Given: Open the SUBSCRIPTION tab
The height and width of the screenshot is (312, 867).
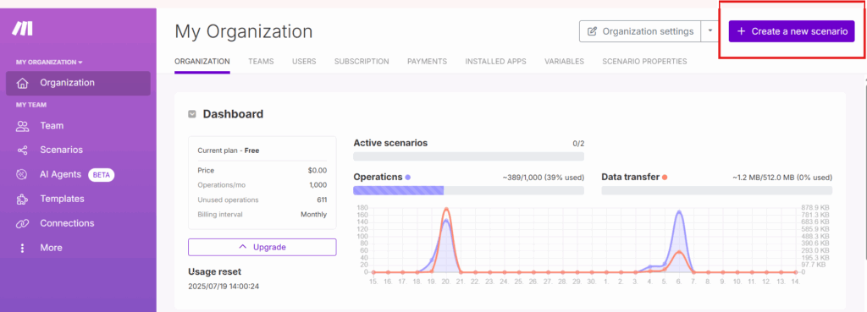Looking at the screenshot, I should 362,61.
